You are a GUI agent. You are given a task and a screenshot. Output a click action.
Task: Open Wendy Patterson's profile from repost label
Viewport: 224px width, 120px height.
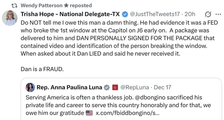41,5
